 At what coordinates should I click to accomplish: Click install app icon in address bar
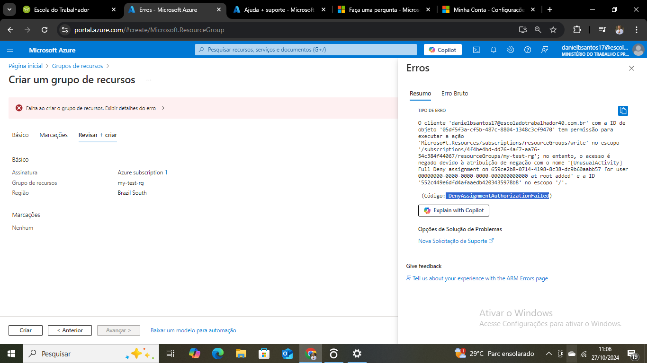(x=523, y=30)
